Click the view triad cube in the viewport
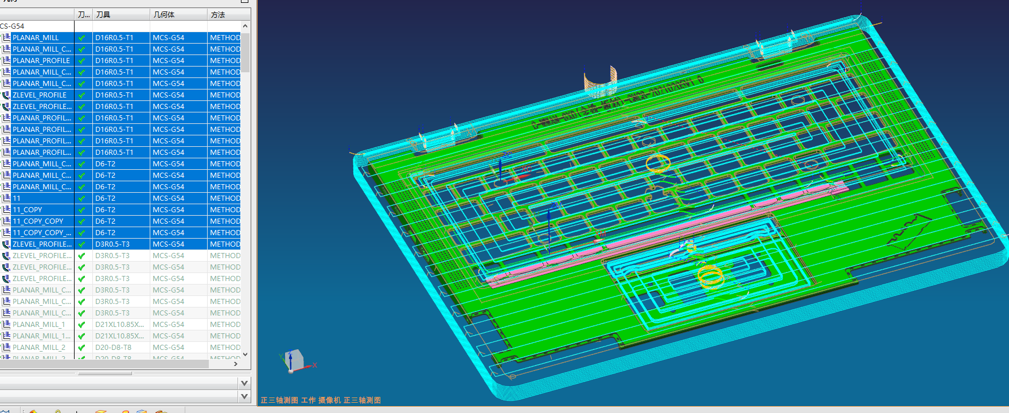 (x=294, y=360)
